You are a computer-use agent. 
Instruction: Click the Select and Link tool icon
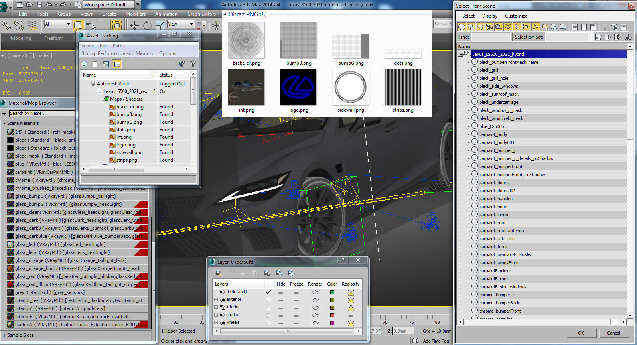(6, 25)
